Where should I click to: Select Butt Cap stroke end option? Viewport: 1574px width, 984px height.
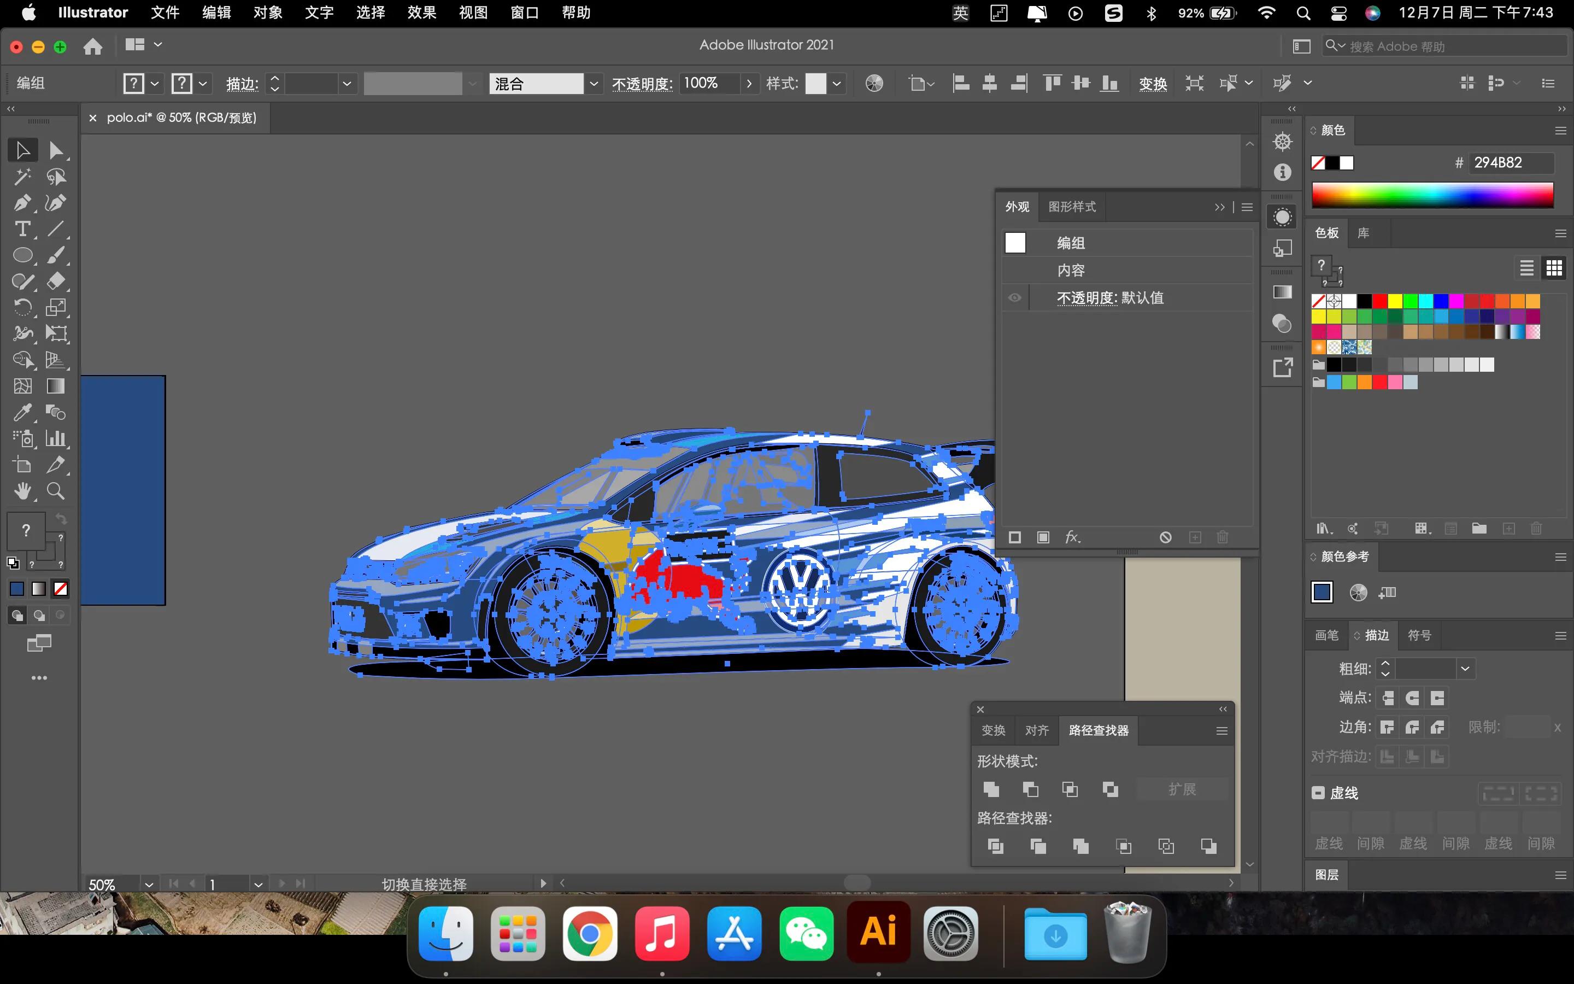1387,698
